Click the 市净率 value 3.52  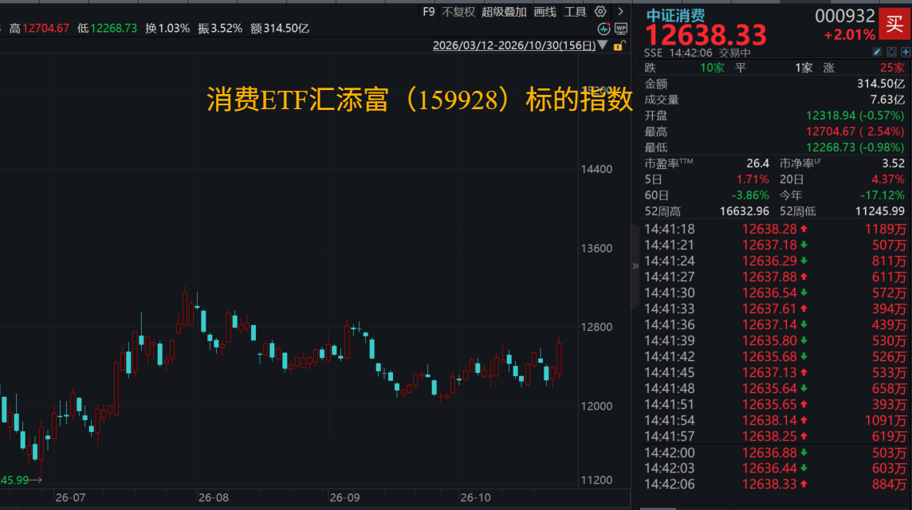pos(894,163)
